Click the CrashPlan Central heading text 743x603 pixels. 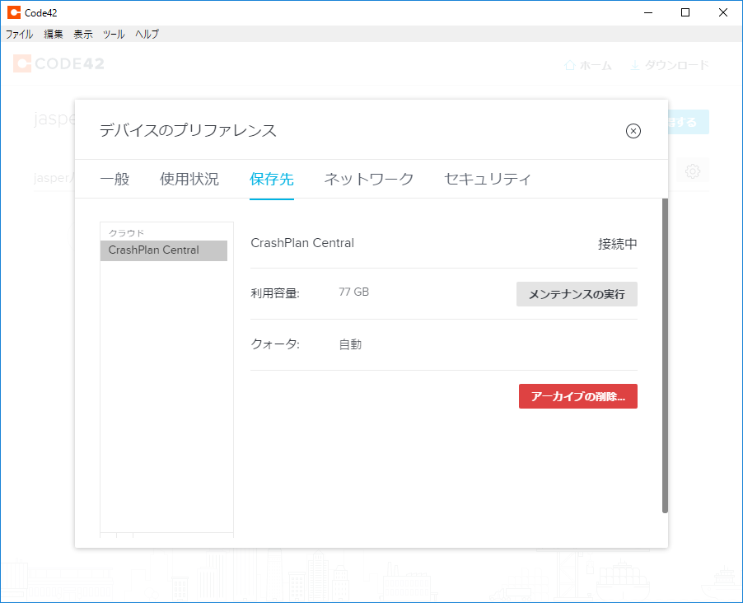pos(302,243)
